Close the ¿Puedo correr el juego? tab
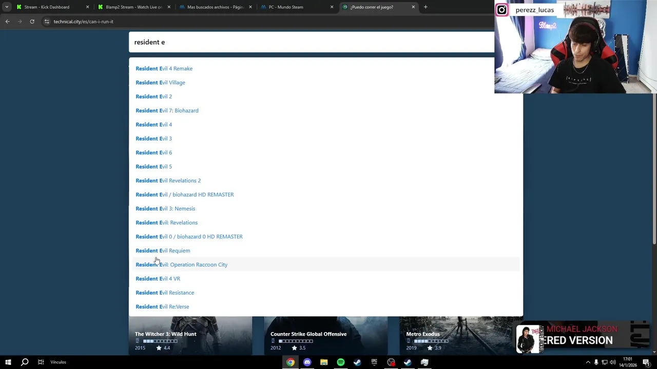657x369 pixels. click(x=413, y=7)
